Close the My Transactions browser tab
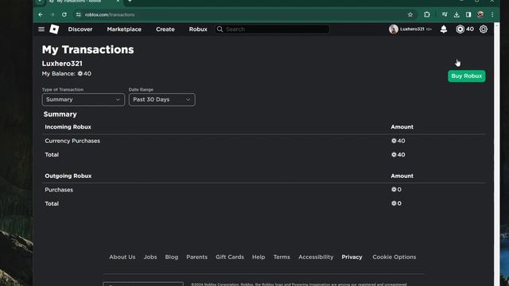The image size is (509, 286). [x=118, y=2]
